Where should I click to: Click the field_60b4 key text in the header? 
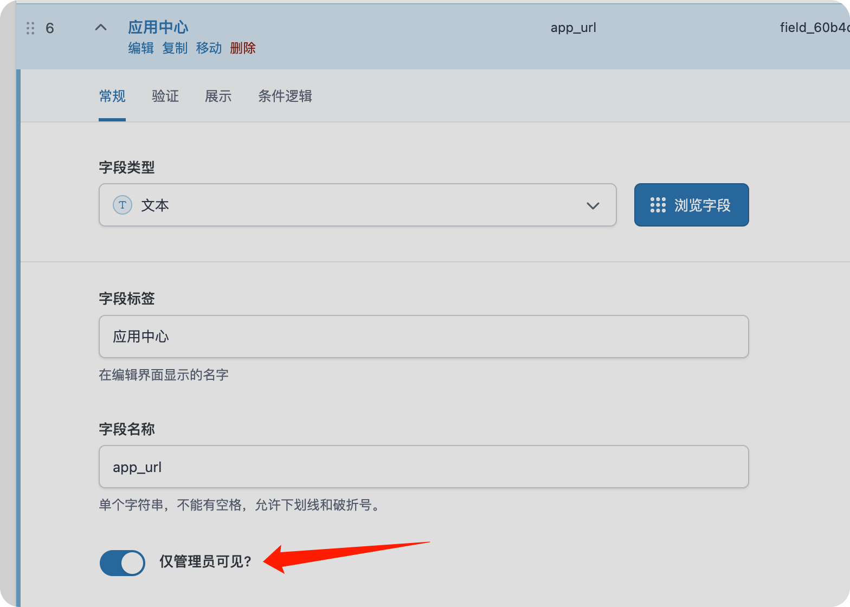click(x=815, y=28)
